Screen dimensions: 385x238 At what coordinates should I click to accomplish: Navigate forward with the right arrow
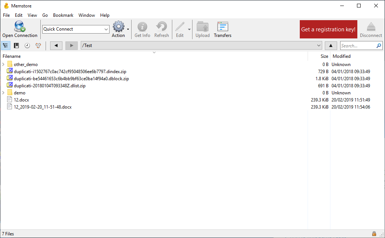point(71,46)
